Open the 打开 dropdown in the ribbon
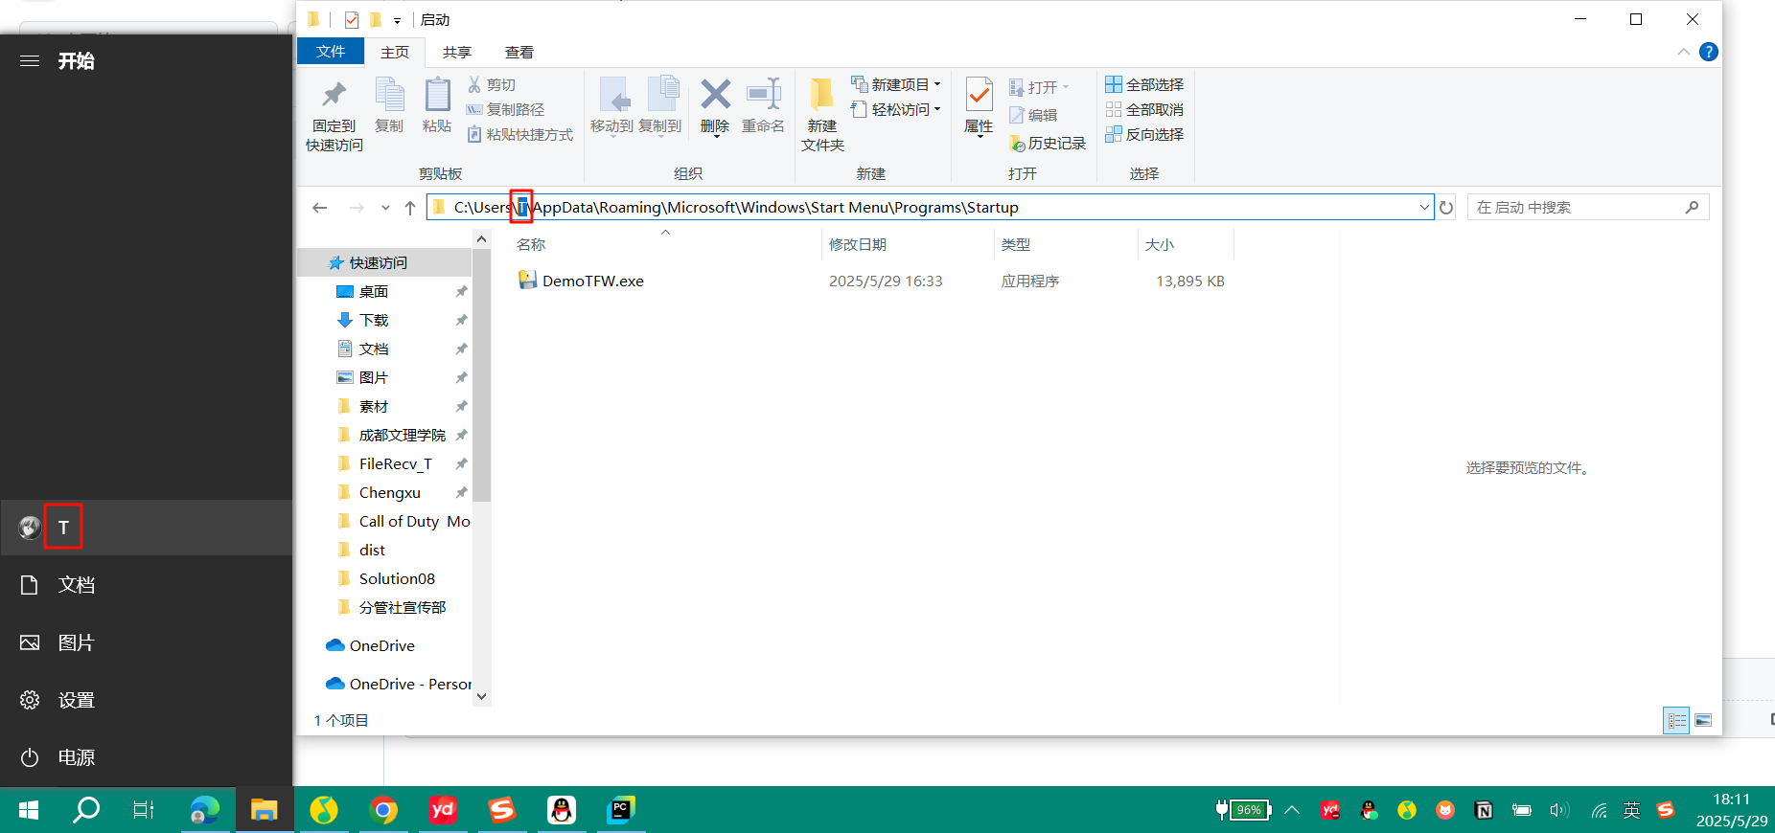 [x=1039, y=87]
